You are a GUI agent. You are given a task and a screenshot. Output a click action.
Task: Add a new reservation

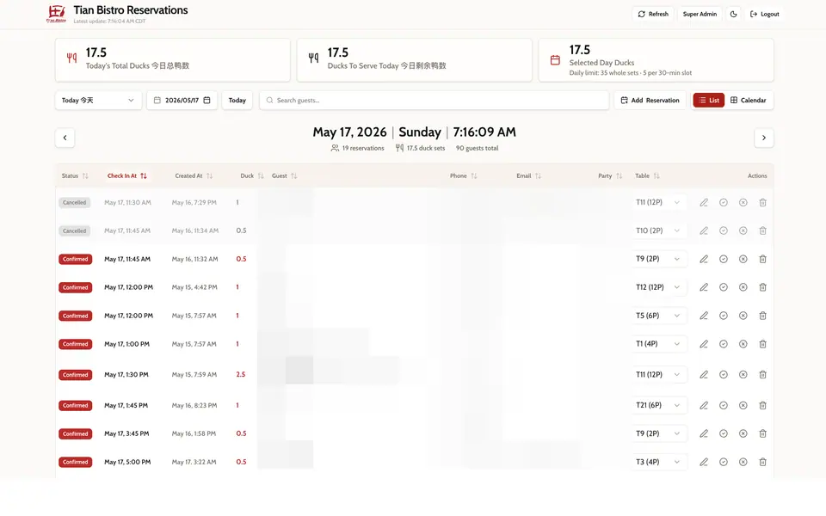point(650,100)
